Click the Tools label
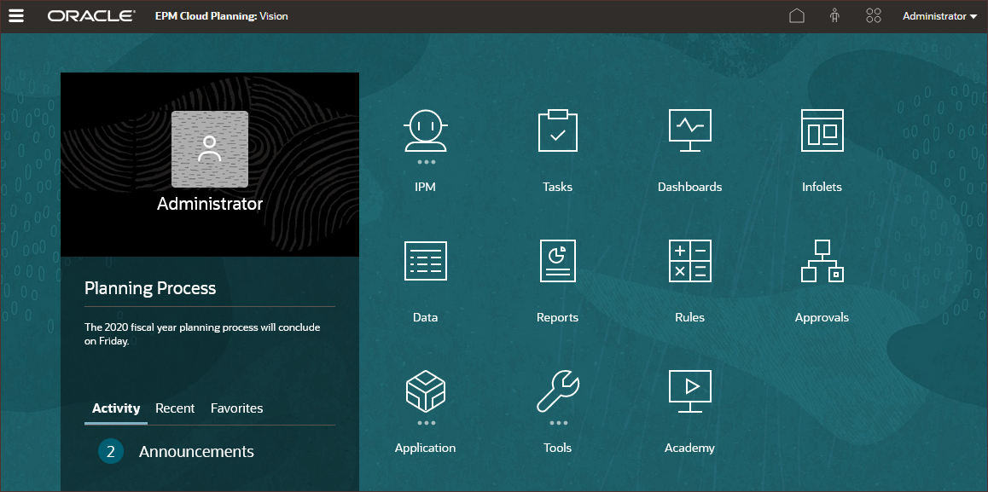Image resolution: width=988 pixels, height=492 pixels. (x=558, y=448)
